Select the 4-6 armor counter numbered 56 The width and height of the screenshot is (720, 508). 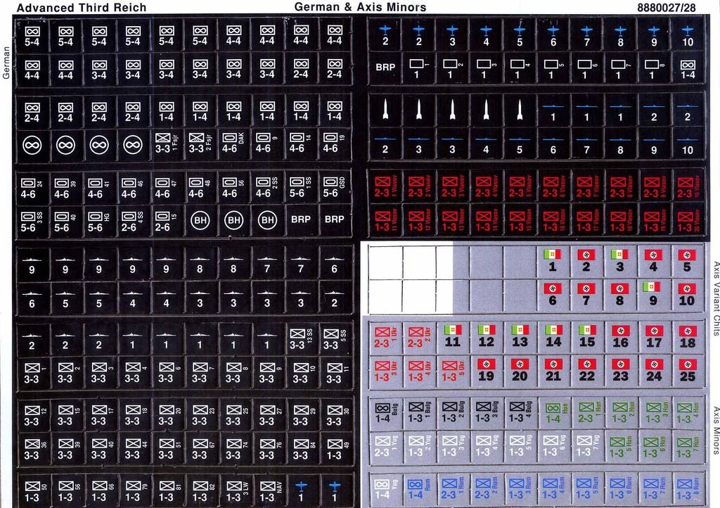tap(233, 189)
